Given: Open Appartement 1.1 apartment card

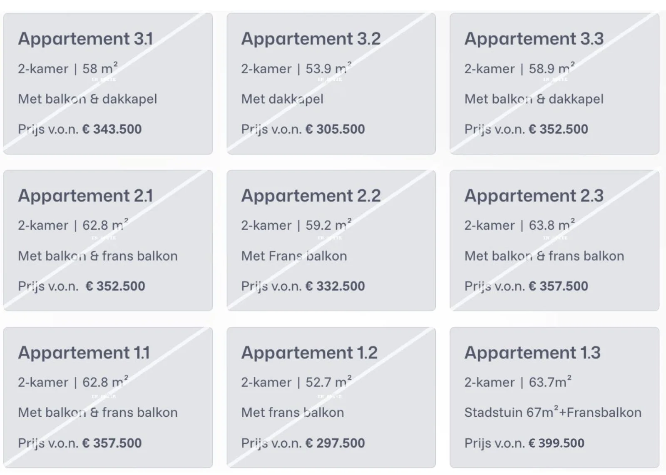Looking at the screenshot, I should (x=108, y=397).
